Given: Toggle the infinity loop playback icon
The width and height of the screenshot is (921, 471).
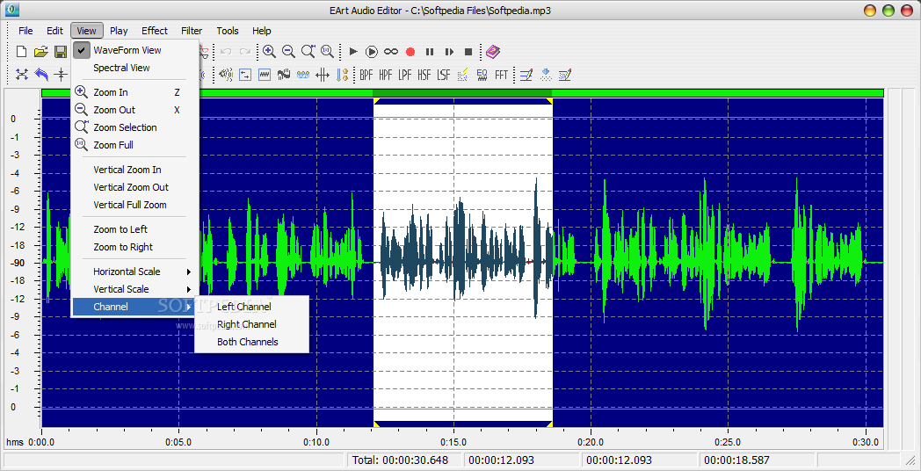Looking at the screenshot, I should click(391, 52).
